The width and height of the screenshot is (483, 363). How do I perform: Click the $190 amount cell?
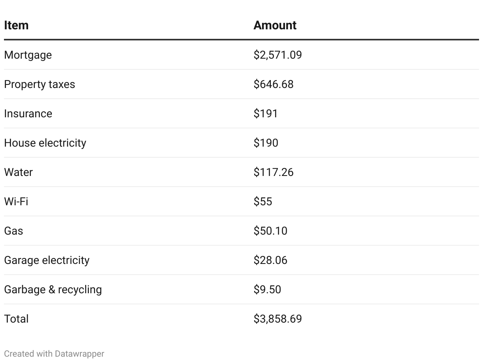tap(266, 143)
